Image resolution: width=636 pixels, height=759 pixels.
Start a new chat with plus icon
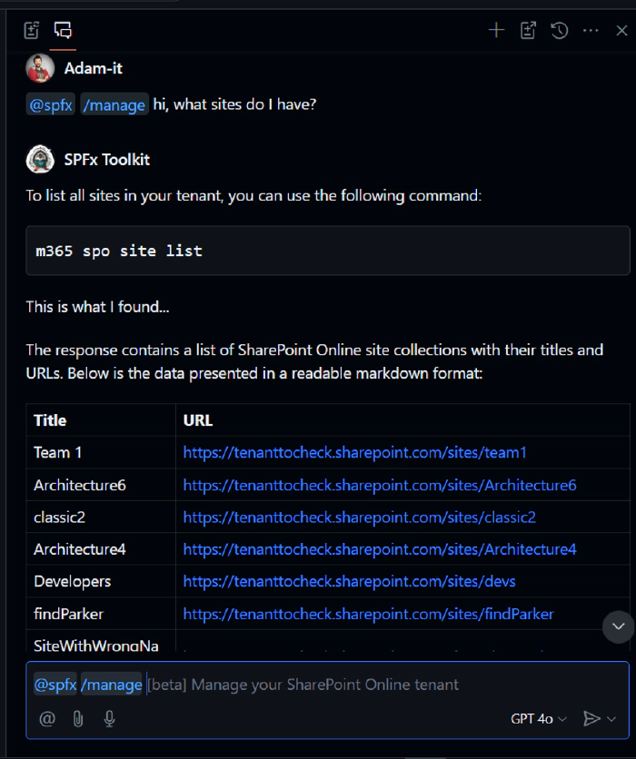point(496,31)
